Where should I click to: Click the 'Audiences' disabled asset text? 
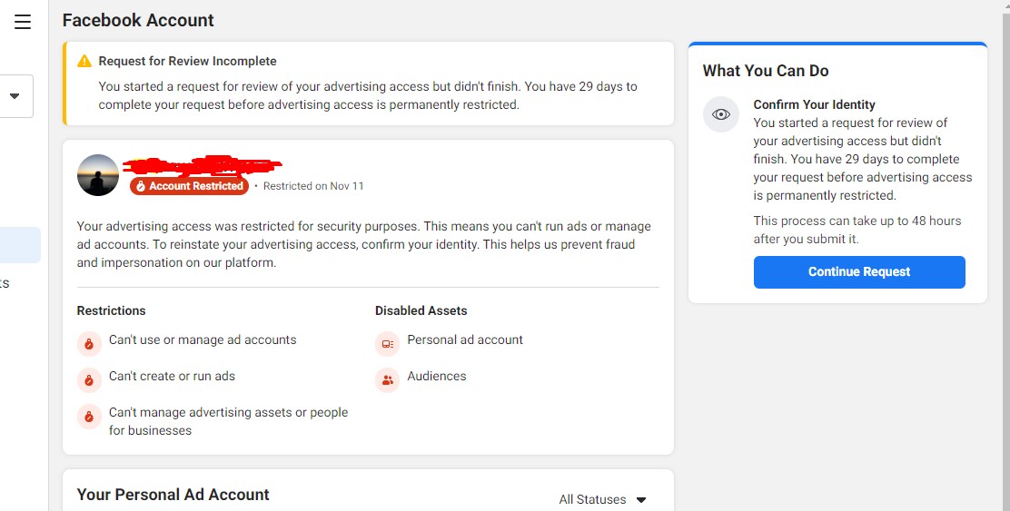pyautogui.click(x=437, y=376)
